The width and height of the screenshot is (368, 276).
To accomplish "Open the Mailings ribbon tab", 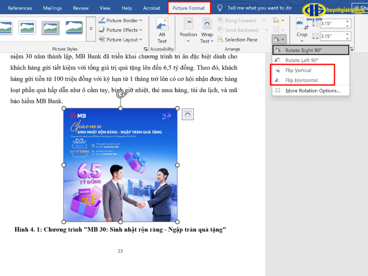I will [52, 8].
